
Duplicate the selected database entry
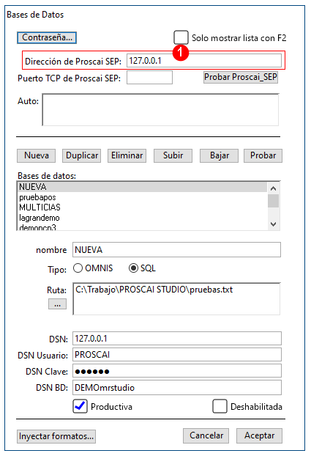pos(82,155)
